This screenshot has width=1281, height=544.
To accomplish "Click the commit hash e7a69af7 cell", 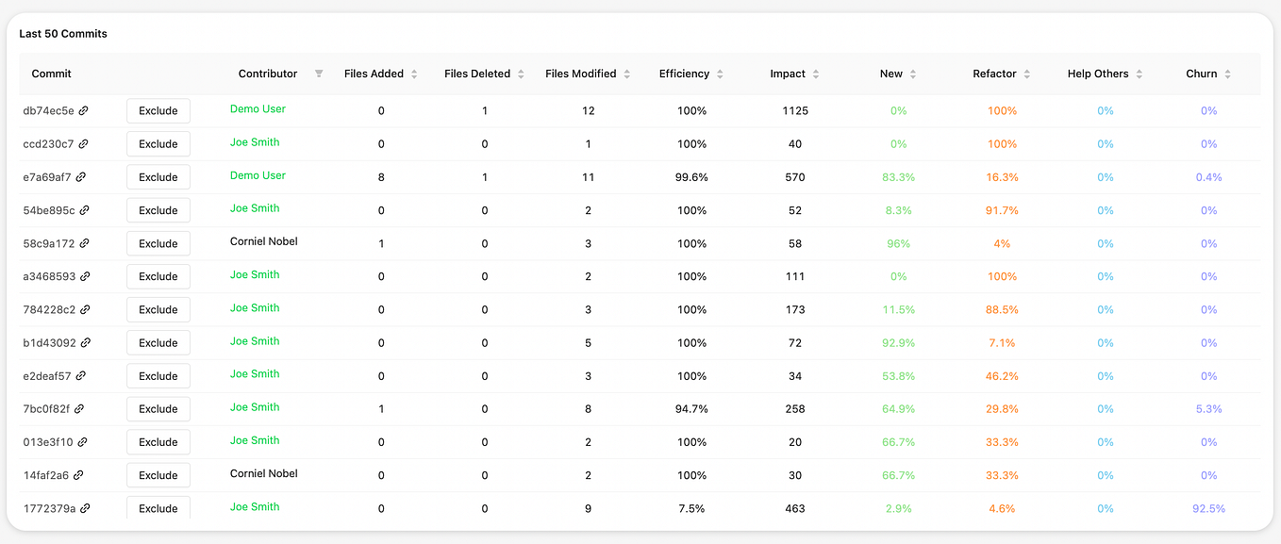I will (x=51, y=176).
